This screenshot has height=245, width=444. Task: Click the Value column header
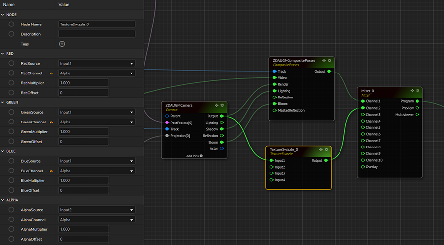(x=64, y=4)
